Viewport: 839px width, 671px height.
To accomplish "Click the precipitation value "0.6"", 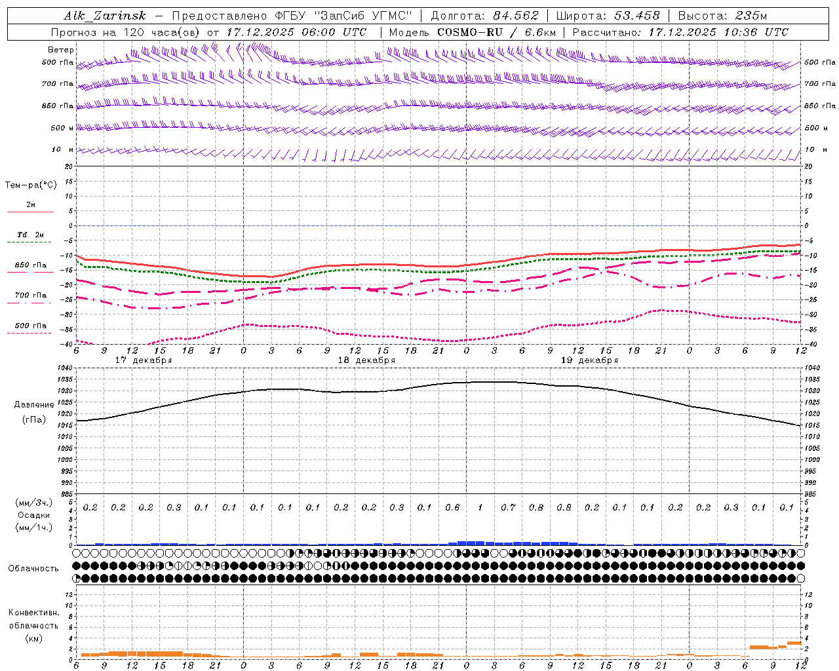I will coord(452,507).
